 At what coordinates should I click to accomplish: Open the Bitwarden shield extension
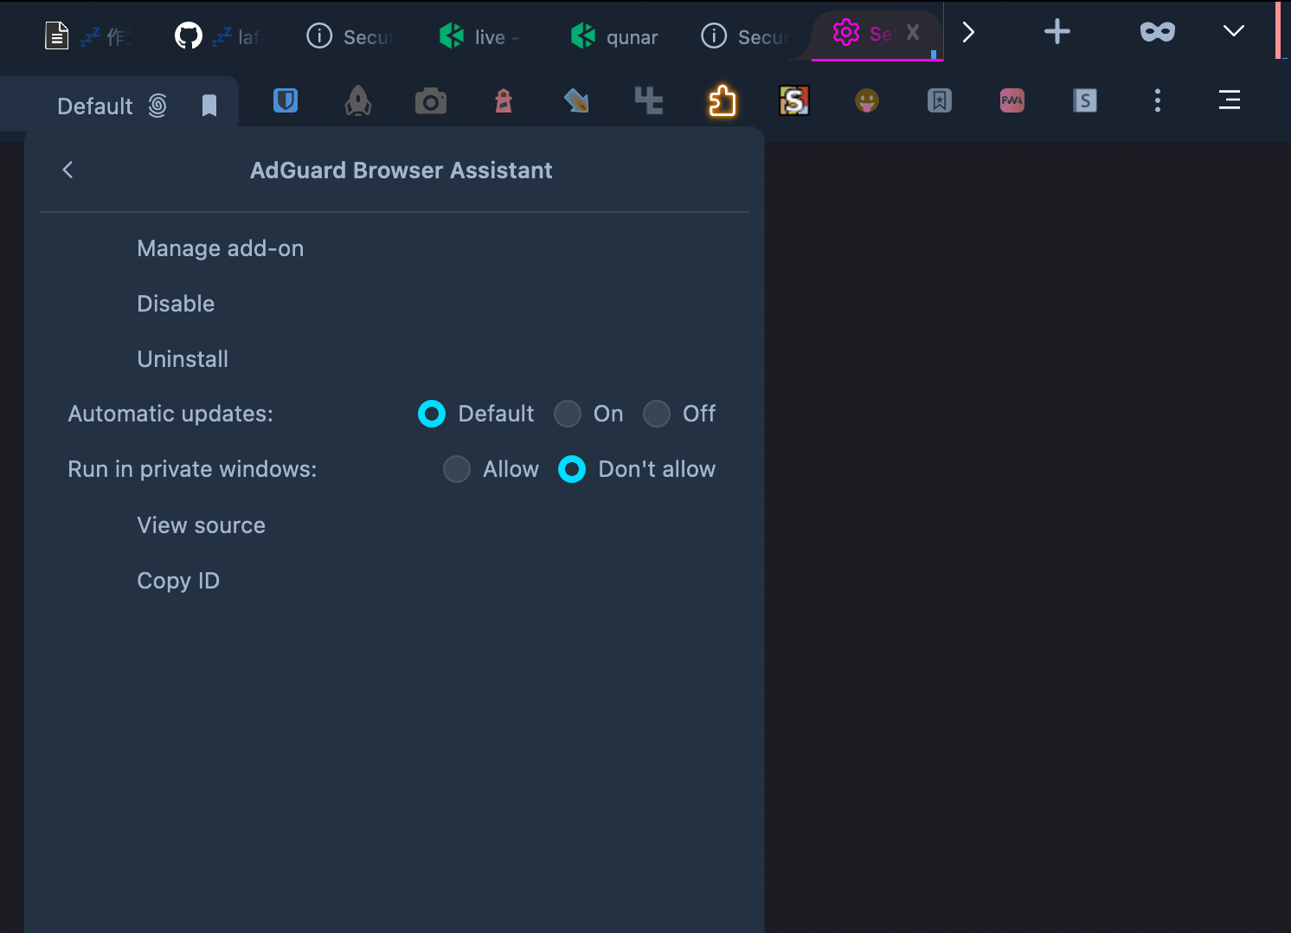[286, 100]
